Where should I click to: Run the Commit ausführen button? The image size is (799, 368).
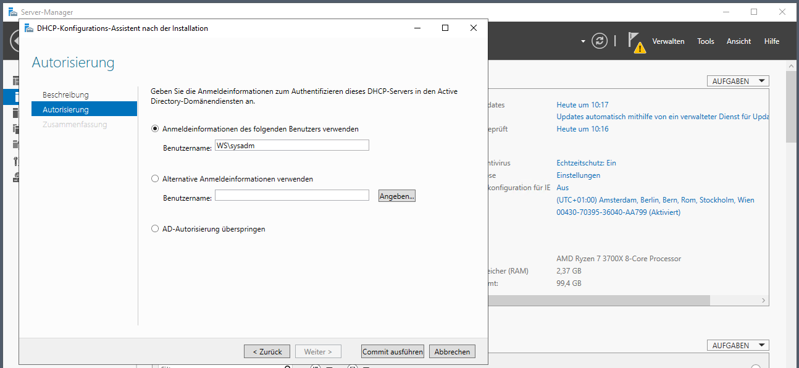click(x=393, y=351)
